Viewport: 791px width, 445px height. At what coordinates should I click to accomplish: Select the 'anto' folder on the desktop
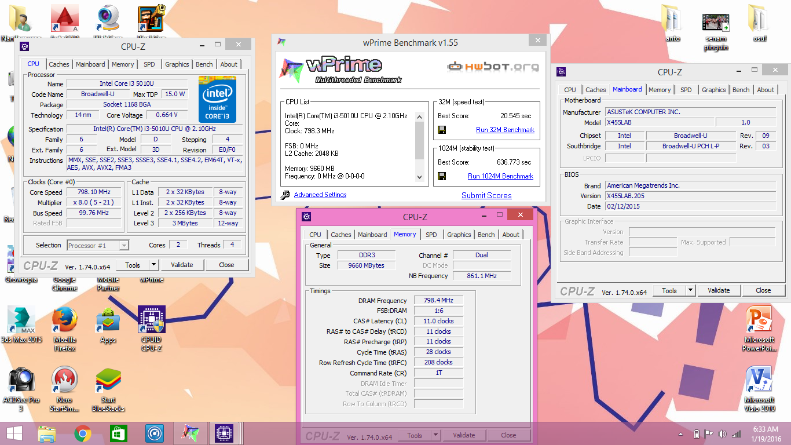[x=672, y=23]
